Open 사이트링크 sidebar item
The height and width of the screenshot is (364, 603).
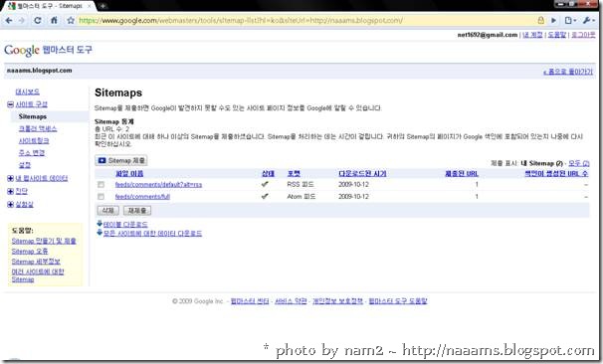(34, 140)
